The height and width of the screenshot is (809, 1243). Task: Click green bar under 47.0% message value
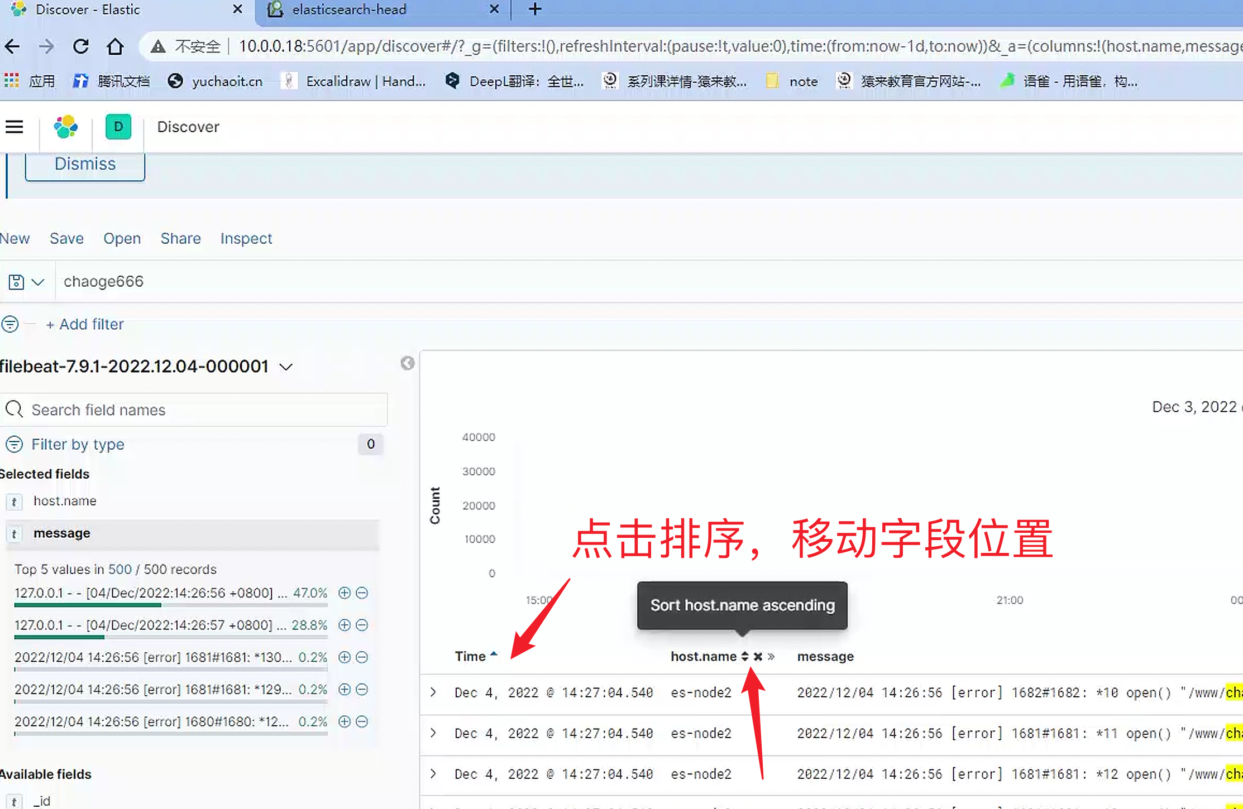[x=88, y=605]
